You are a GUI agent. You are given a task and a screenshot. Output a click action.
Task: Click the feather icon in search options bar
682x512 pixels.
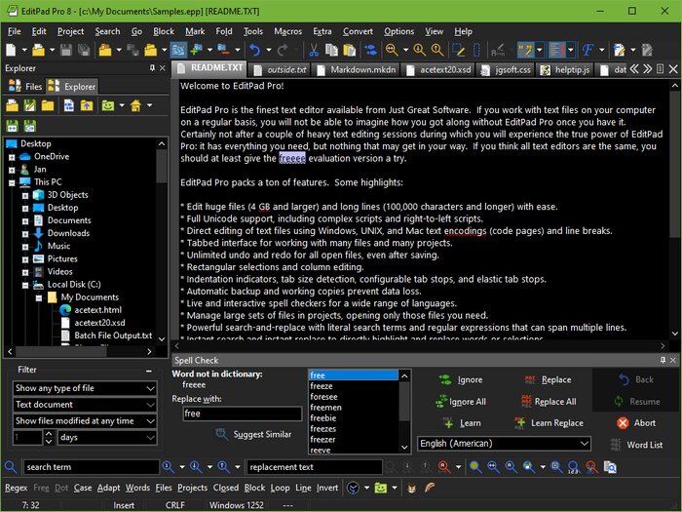click(x=430, y=488)
